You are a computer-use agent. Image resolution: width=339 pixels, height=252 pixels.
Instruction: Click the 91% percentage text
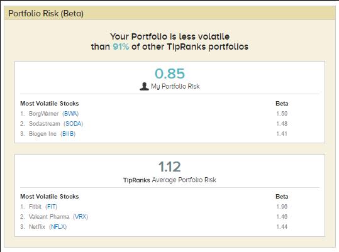coord(121,47)
